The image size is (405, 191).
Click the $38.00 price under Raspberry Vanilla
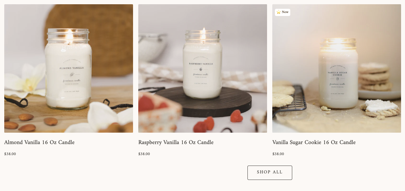point(144,154)
